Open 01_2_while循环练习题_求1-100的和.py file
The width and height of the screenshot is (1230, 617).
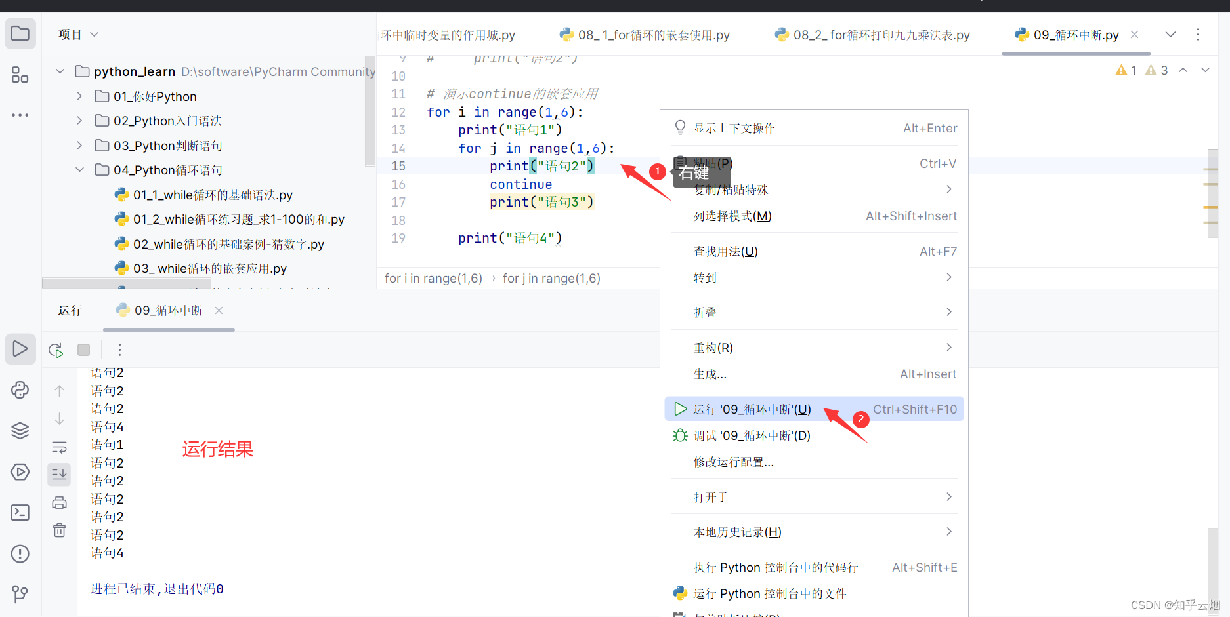pyautogui.click(x=230, y=219)
